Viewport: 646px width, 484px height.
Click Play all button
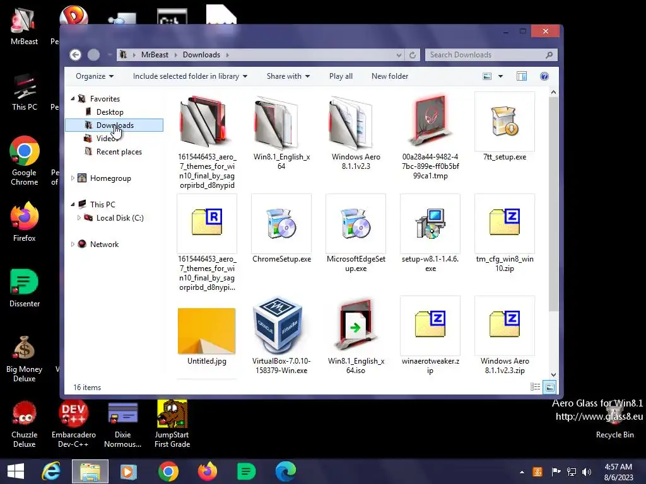click(341, 76)
